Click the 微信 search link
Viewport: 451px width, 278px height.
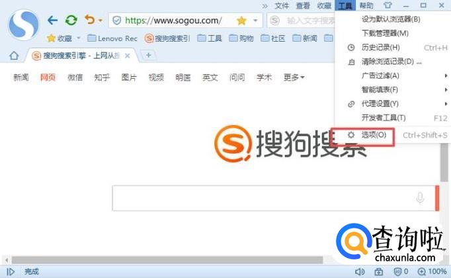(x=75, y=77)
